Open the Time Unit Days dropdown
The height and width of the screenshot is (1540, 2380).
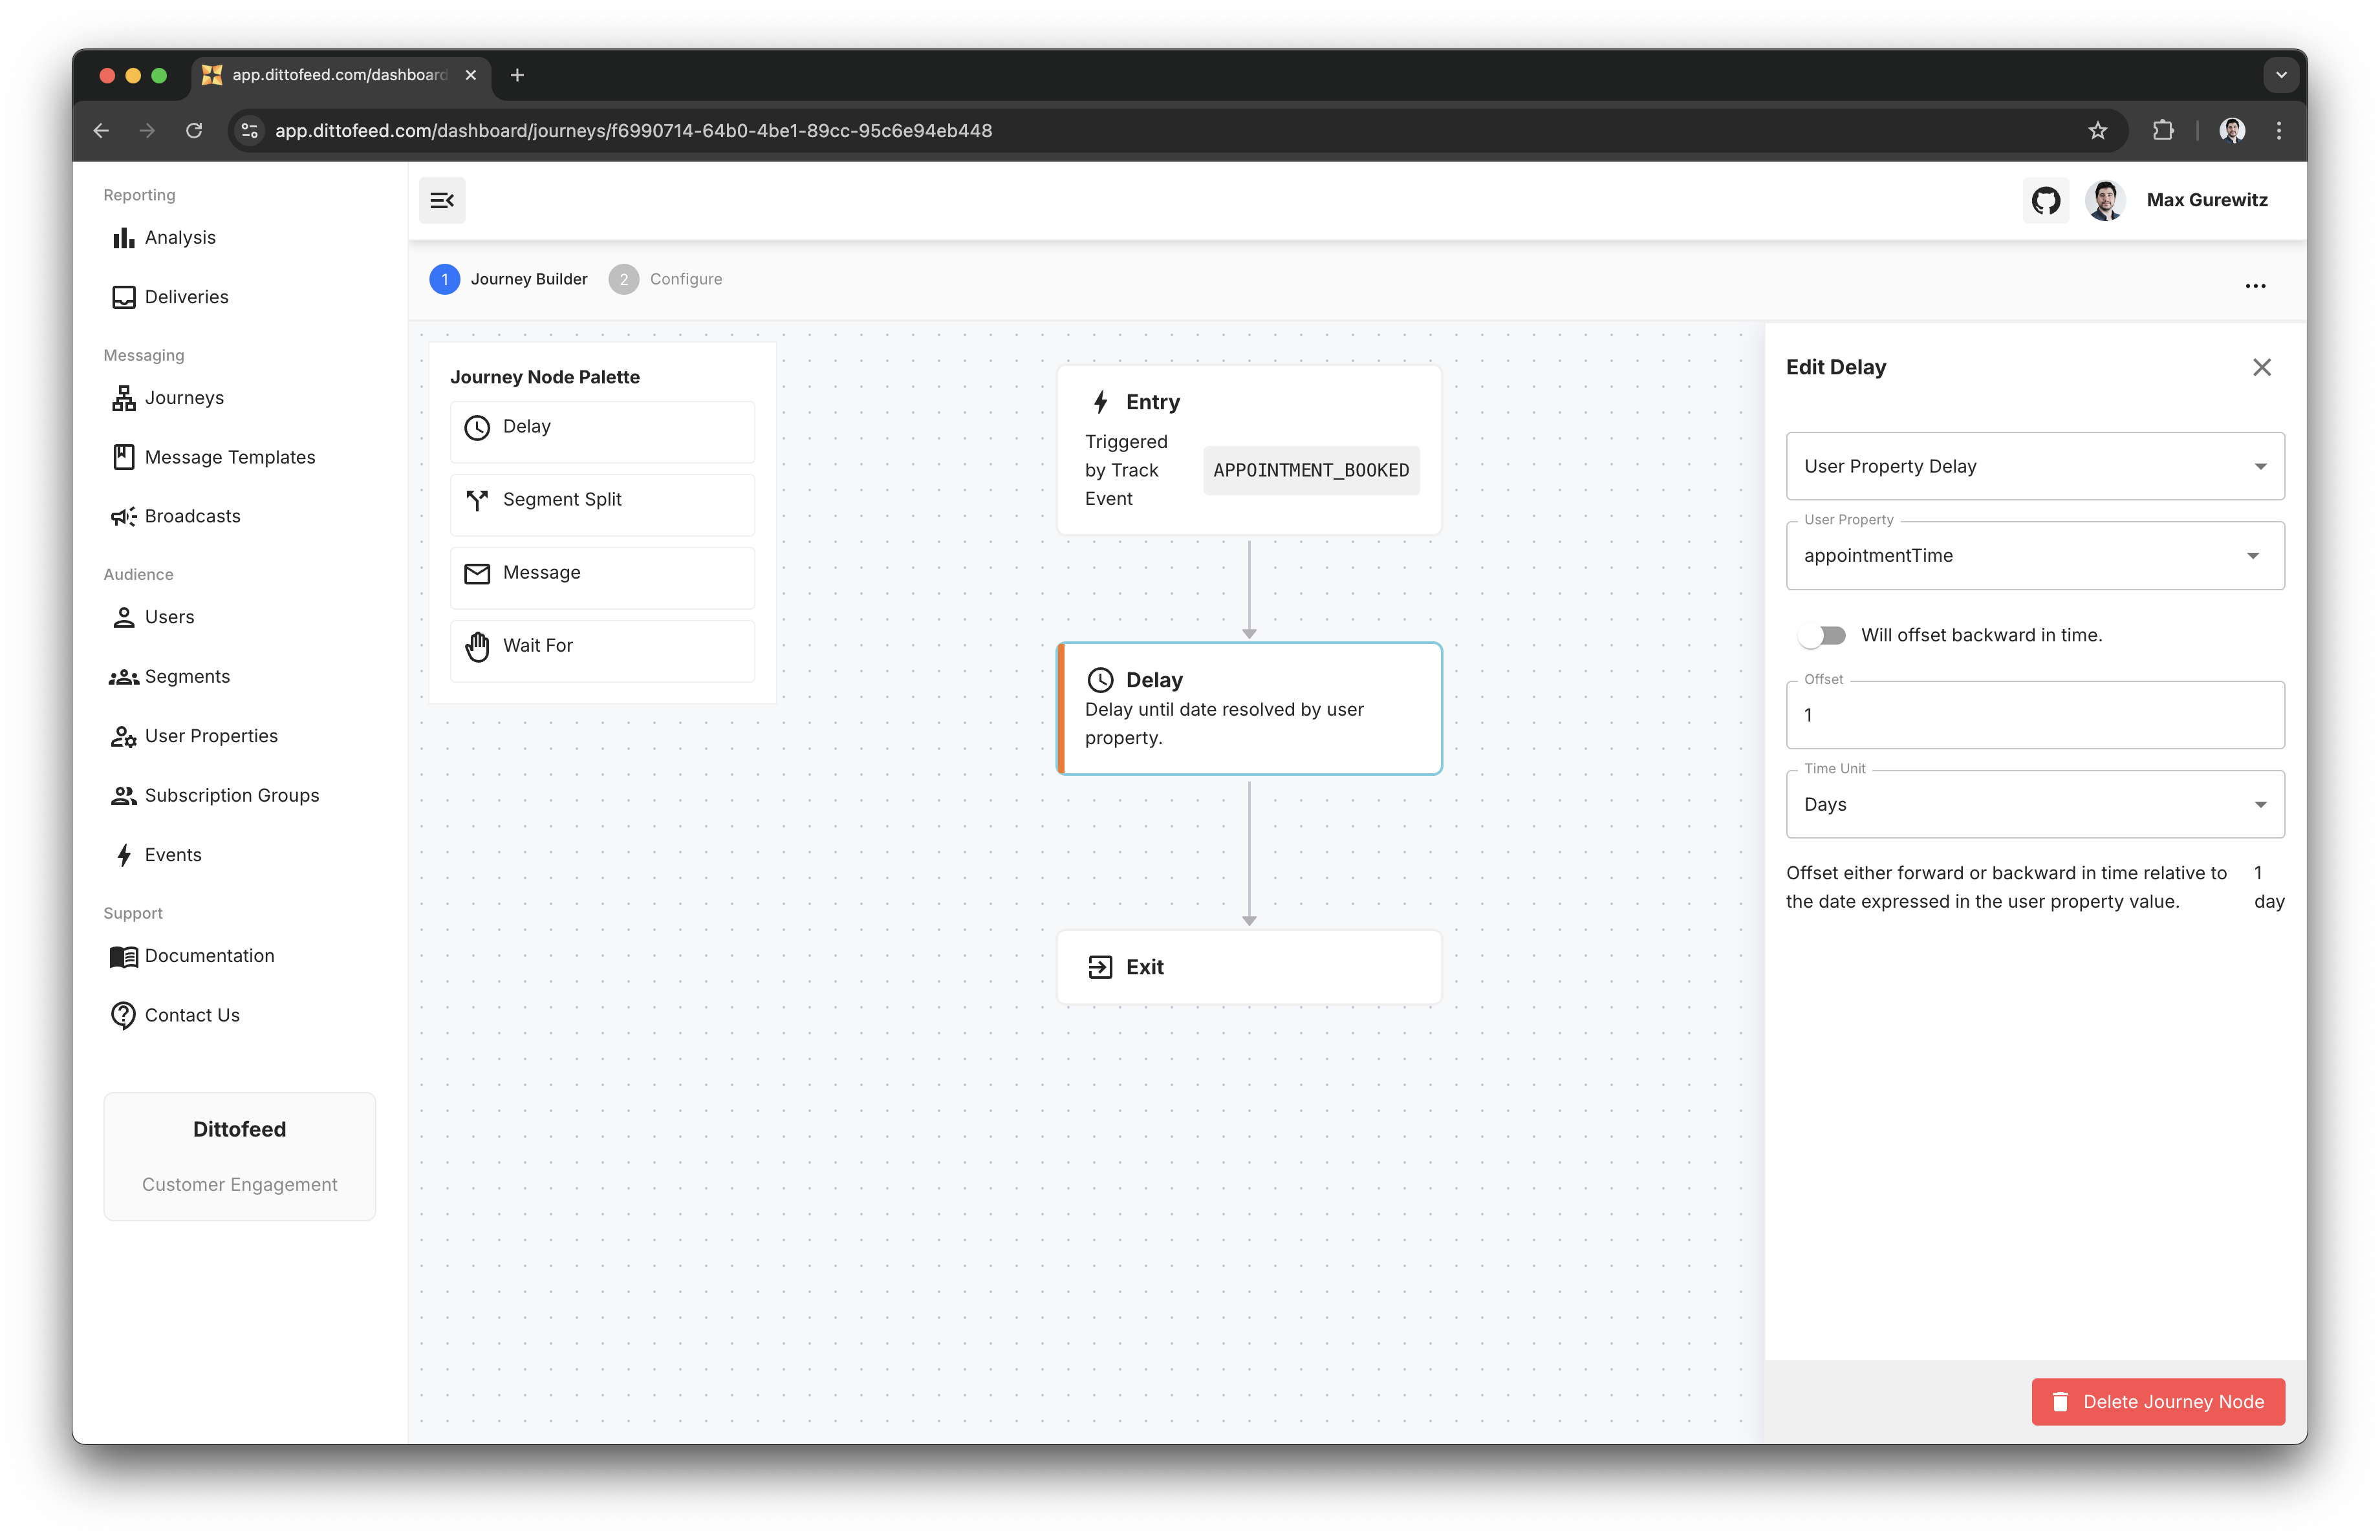(x=2034, y=804)
